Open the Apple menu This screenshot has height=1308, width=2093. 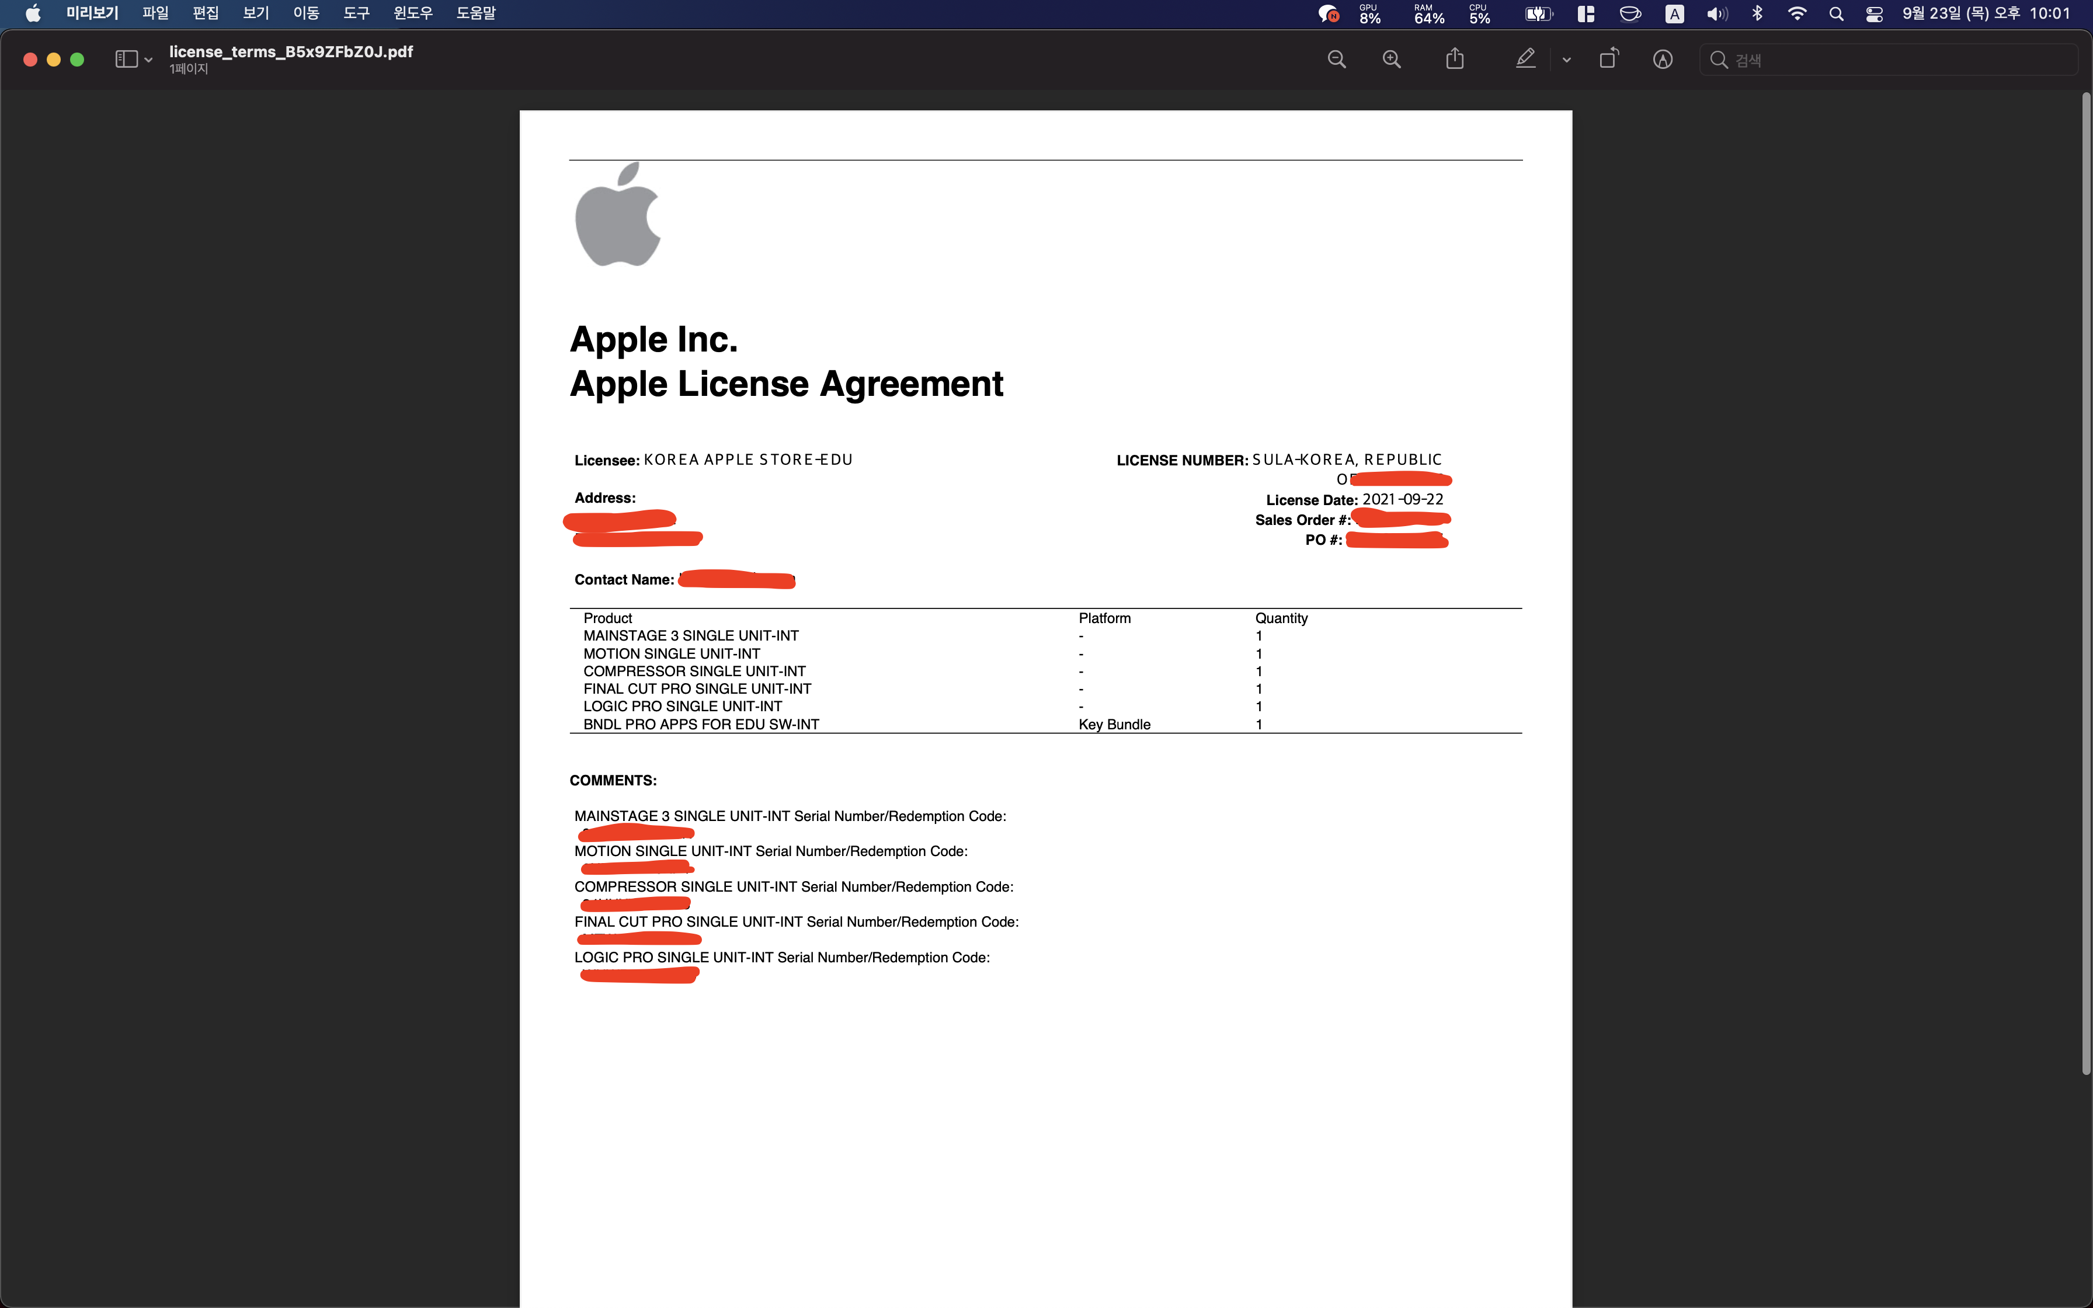(33, 13)
